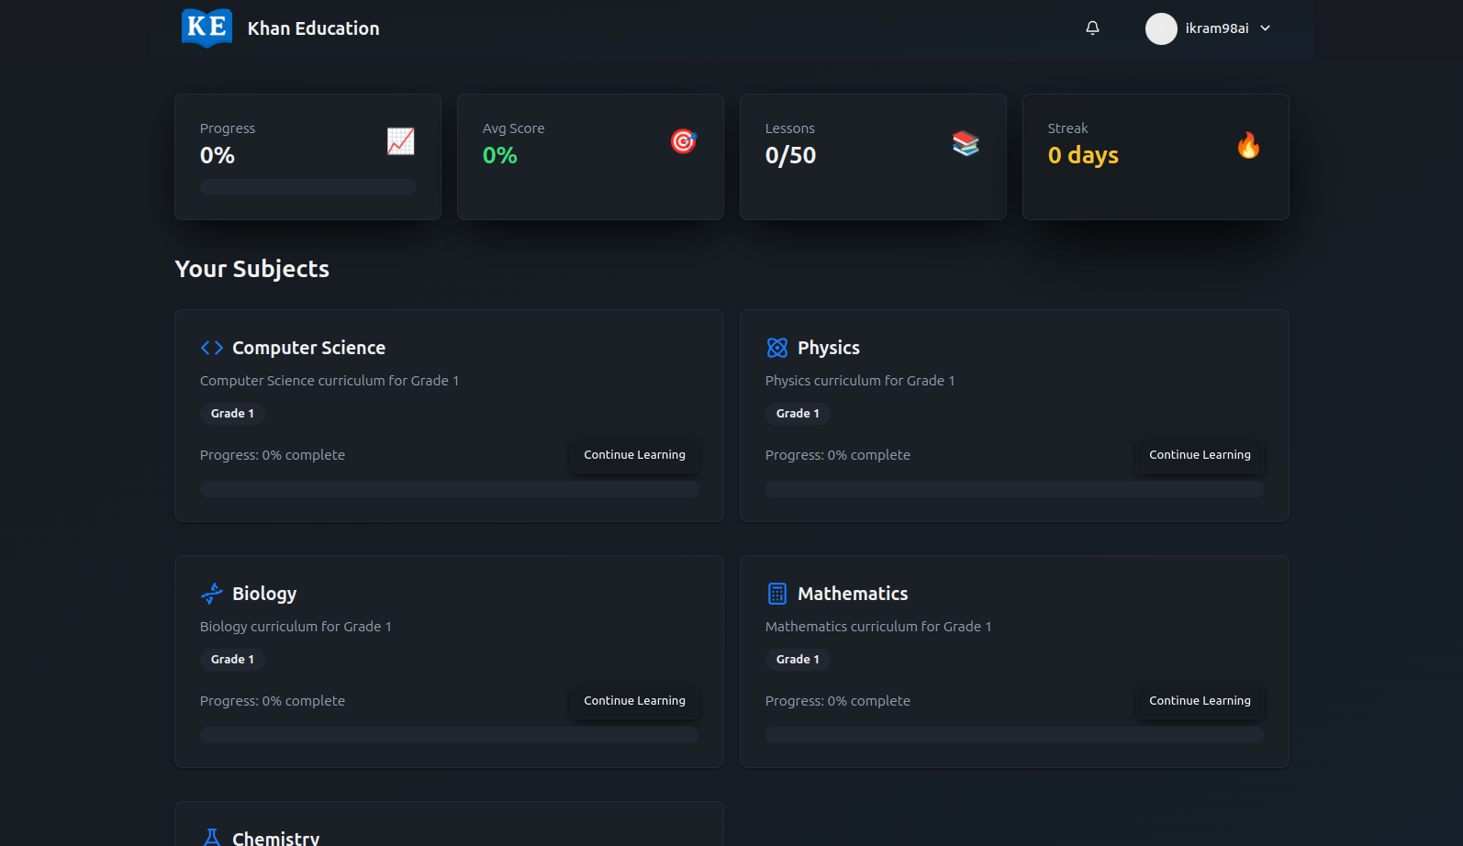Click the Grade 1 badge under Mathematics
1463x846 pixels.
coord(798,660)
